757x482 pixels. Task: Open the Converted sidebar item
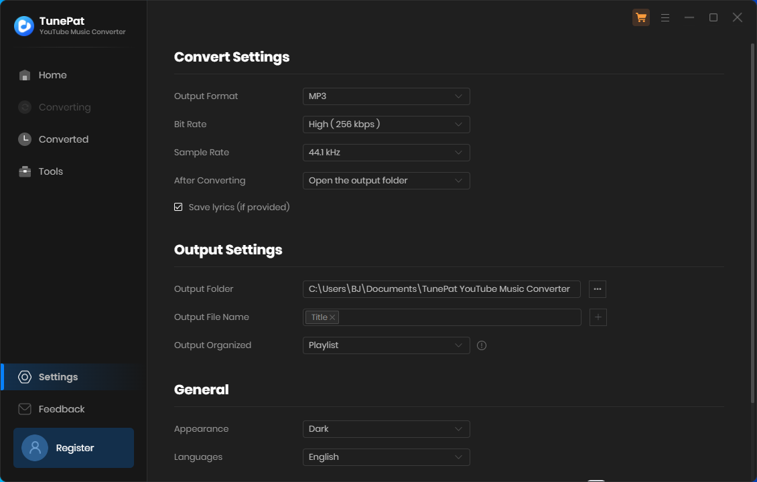(x=74, y=139)
